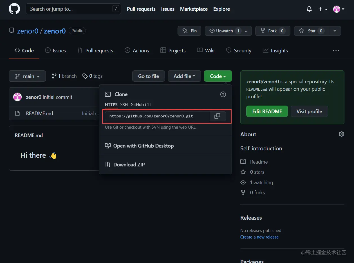
Task: Click the slash shortcut key icon in search
Action: tap(116, 9)
